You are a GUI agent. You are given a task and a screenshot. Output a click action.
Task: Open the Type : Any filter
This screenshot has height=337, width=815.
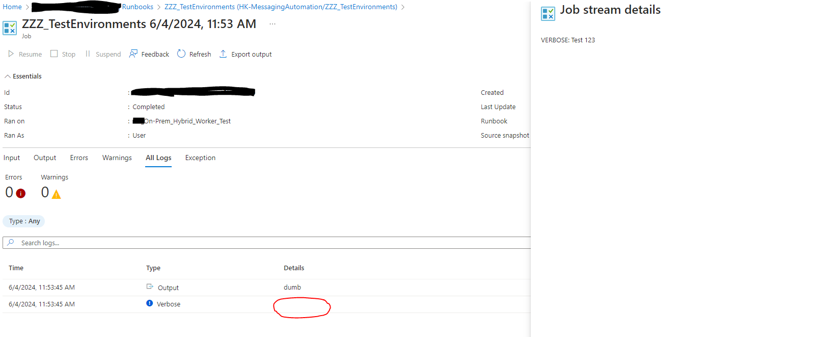[x=24, y=221]
